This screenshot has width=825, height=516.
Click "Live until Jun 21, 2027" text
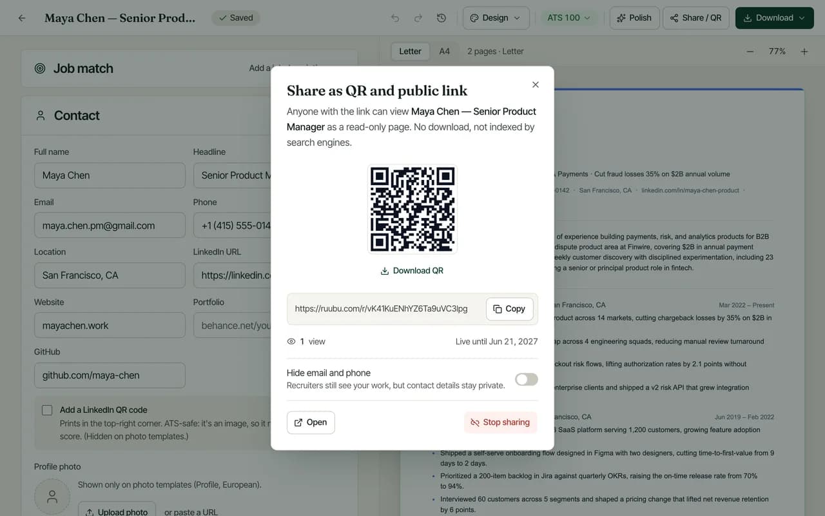(496, 342)
